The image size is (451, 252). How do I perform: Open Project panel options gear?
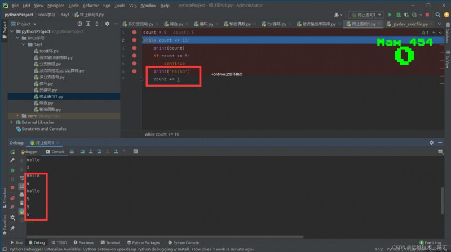(x=107, y=24)
